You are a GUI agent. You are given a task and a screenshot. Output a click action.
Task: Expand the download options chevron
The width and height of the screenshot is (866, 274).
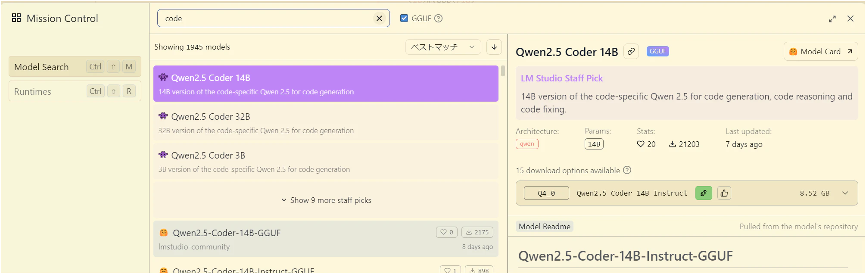[845, 193]
